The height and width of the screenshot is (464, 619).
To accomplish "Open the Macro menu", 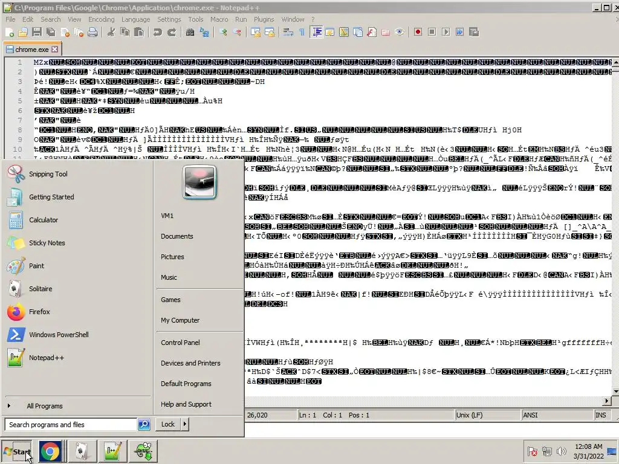I will [219, 19].
